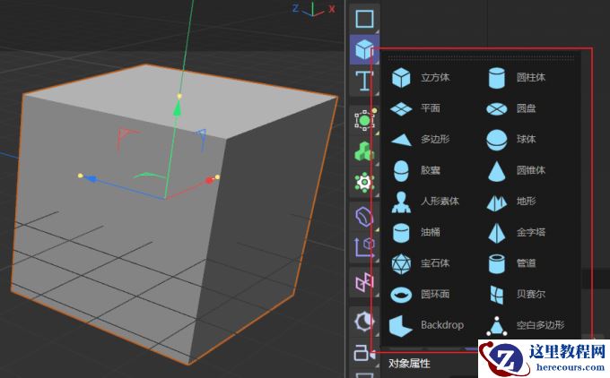Image resolution: width=610 pixels, height=378 pixels.
Task: Create a 多边形 polygon object
Action: pos(420,139)
